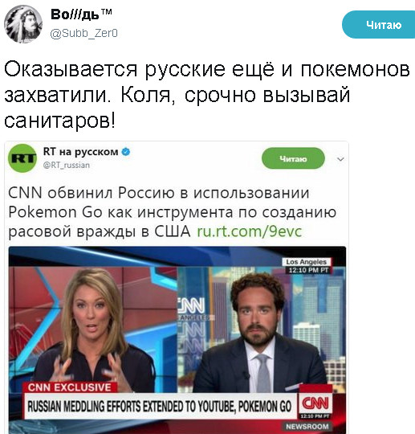This screenshot has width=415, height=434.
Task: Toggle the green Читаю button for RT
Action: 293,158
